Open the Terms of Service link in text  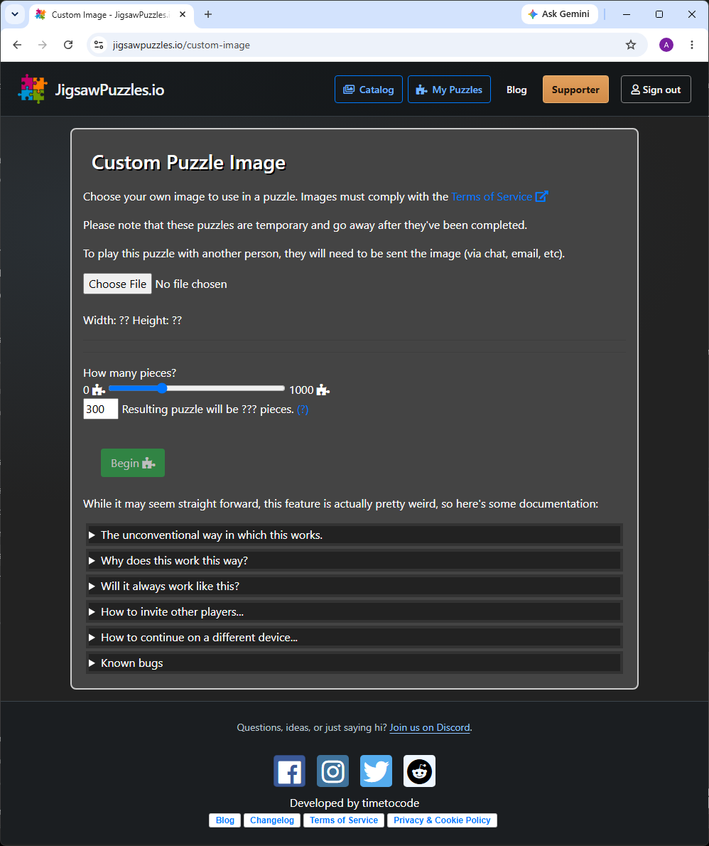pos(499,196)
